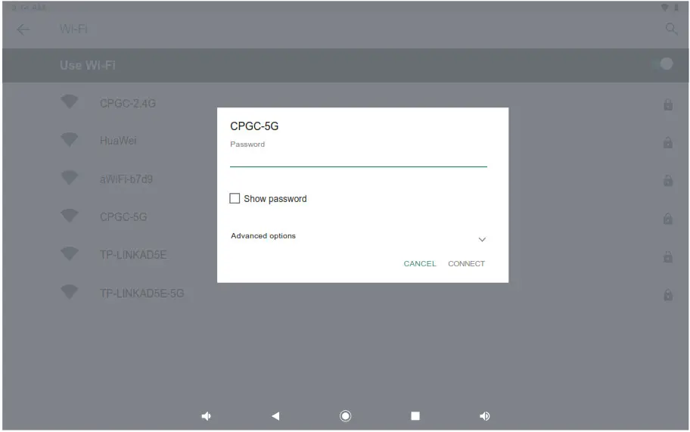
Task: Tap the back arrow in Wi-Fi header
Action: tap(23, 30)
